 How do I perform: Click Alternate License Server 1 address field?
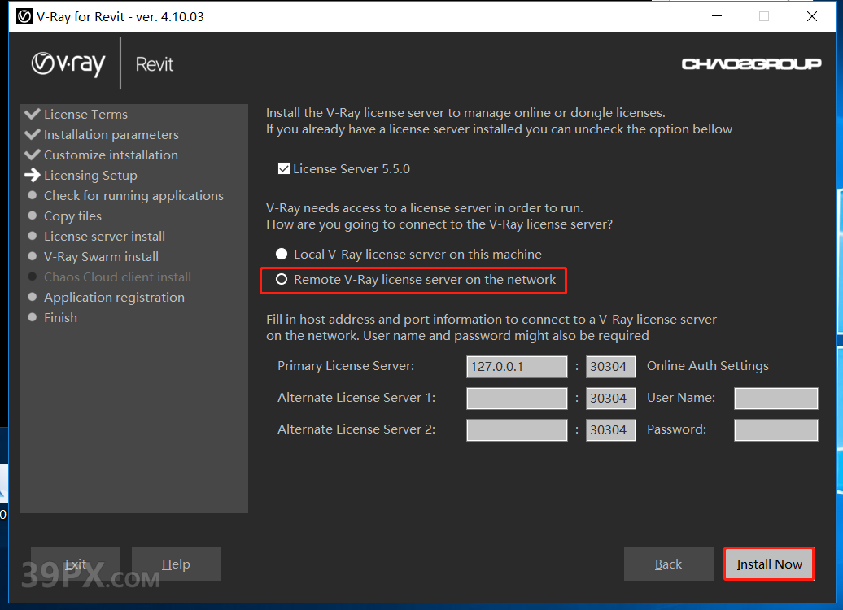pos(517,399)
